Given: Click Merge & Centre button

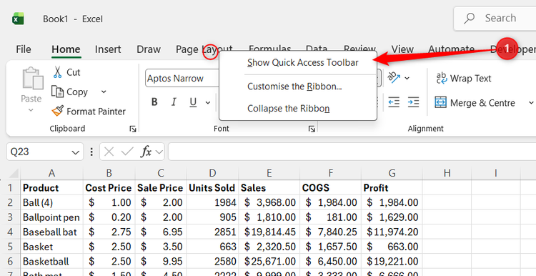Looking at the screenshot, I should click(x=475, y=102).
